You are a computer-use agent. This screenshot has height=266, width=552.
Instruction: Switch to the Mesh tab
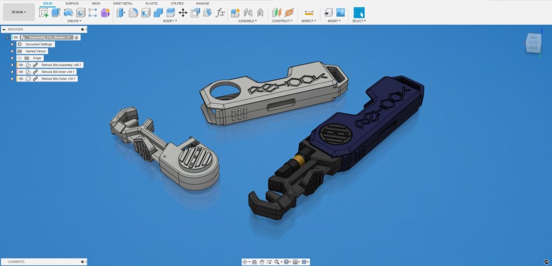(x=96, y=4)
